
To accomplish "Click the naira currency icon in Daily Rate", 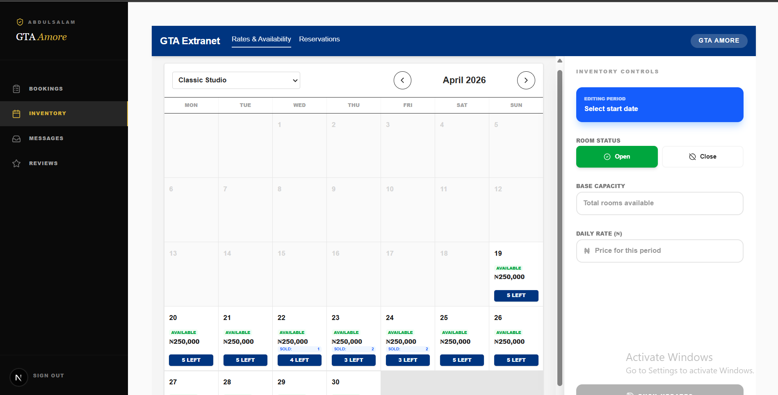I will click(x=587, y=251).
